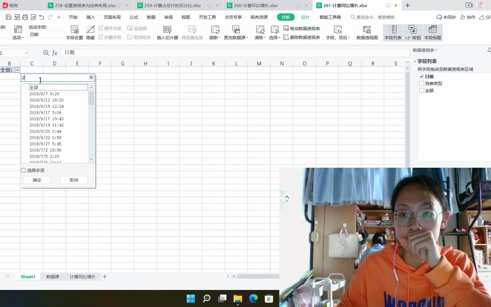Screen dimensions: 491x307
Task: Open File Explorer from taskbar
Action: [238, 298]
